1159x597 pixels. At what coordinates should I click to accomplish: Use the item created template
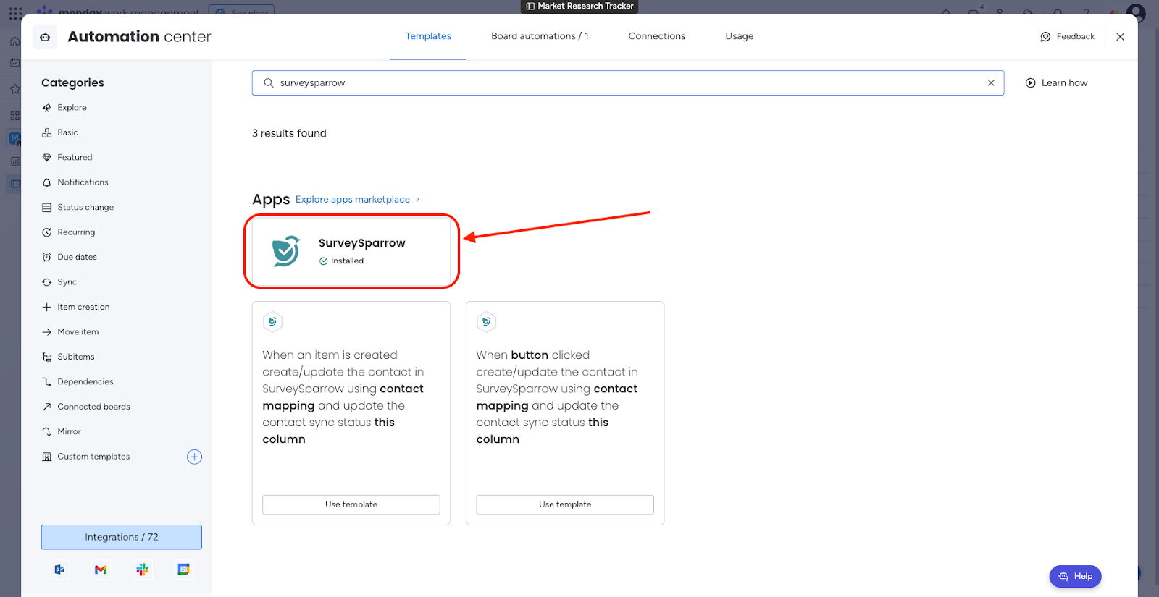point(351,504)
